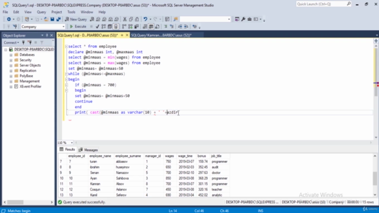Expand the Management tree node
This screenshot has width=379, height=213.
tap(11, 82)
